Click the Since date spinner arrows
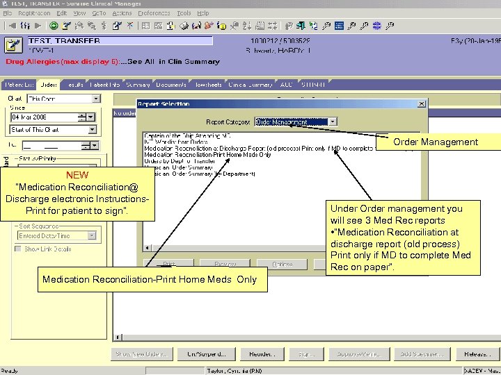The height and width of the screenshot is (375, 501). [x=82, y=117]
